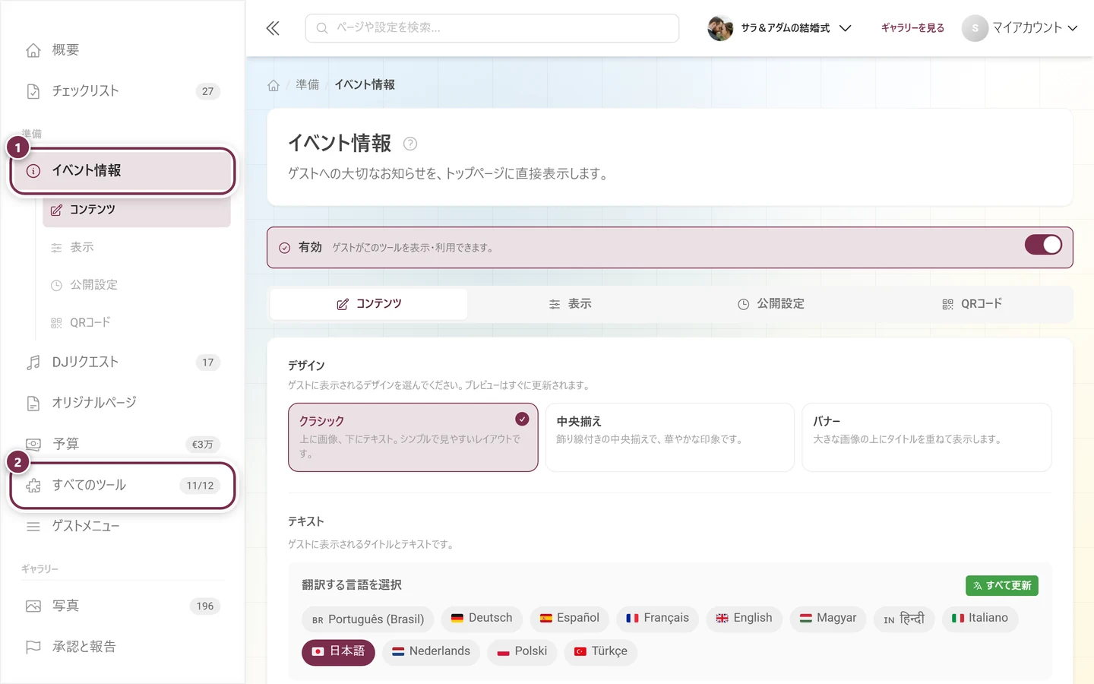
Task: Select the Italiano language chip
Action: pyautogui.click(x=980, y=619)
